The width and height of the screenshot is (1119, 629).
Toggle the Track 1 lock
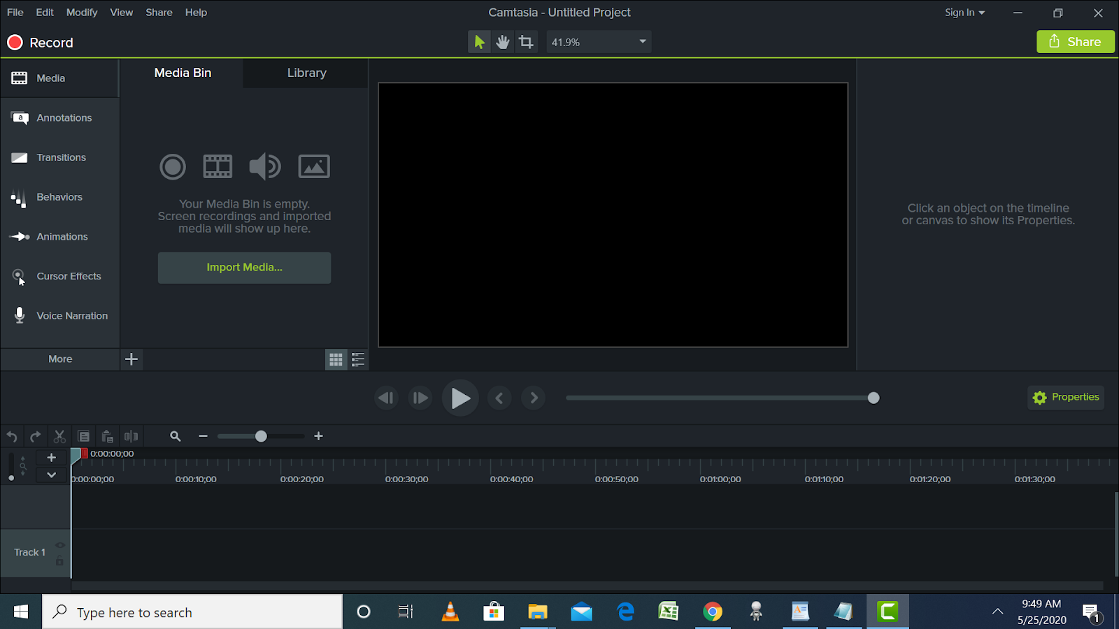click(x=59, y=560)
